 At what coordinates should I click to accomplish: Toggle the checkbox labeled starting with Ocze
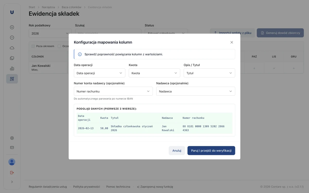click(x=59, y=46)
